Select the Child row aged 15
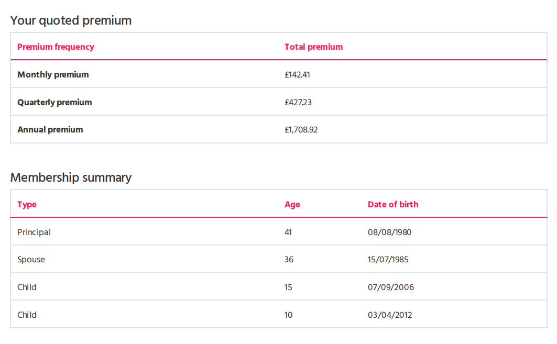The width and height of the screenshot is (557, 344). pos(279,287)
